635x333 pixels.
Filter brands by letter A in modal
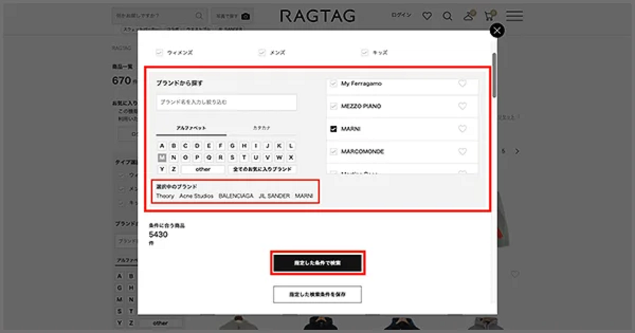click(161, 146)
